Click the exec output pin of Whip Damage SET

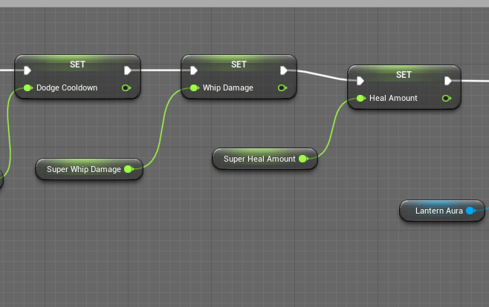coord(284,71)
